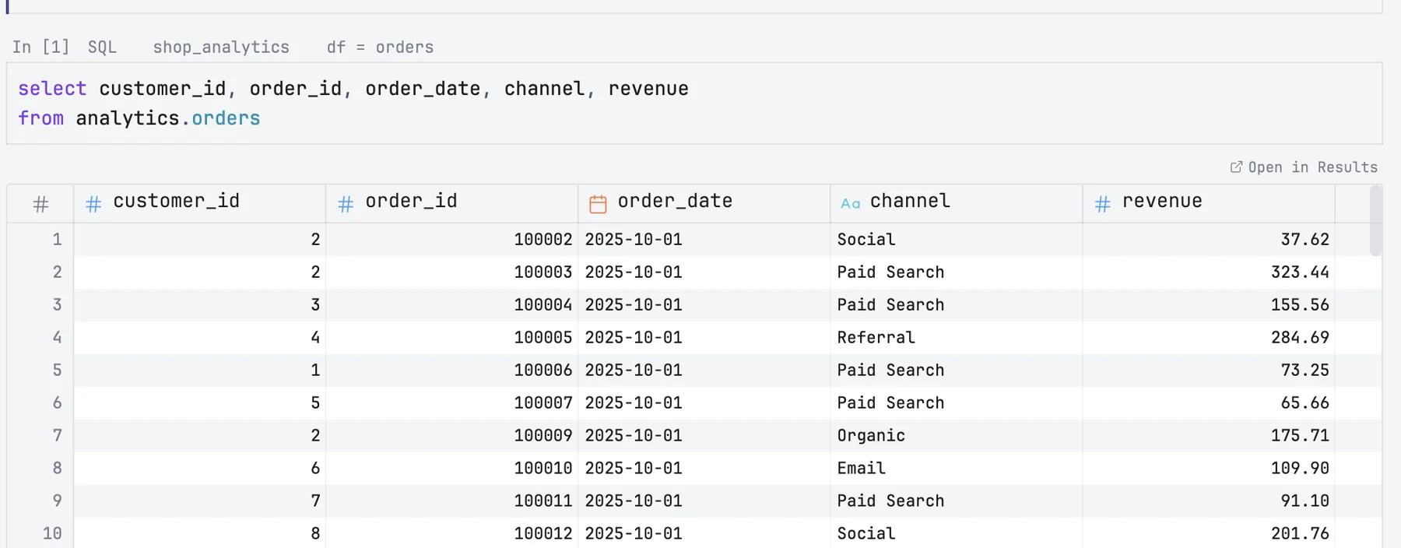This screenshot has height=548, width=1401.
Task: Select cell with order_id 100007
Action: pyautogui.click(x=451, y=403)
